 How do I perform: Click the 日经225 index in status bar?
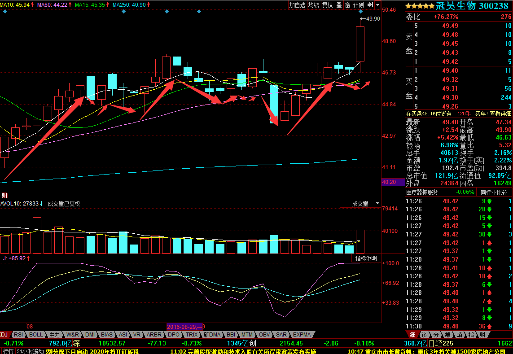click(441, 343)
